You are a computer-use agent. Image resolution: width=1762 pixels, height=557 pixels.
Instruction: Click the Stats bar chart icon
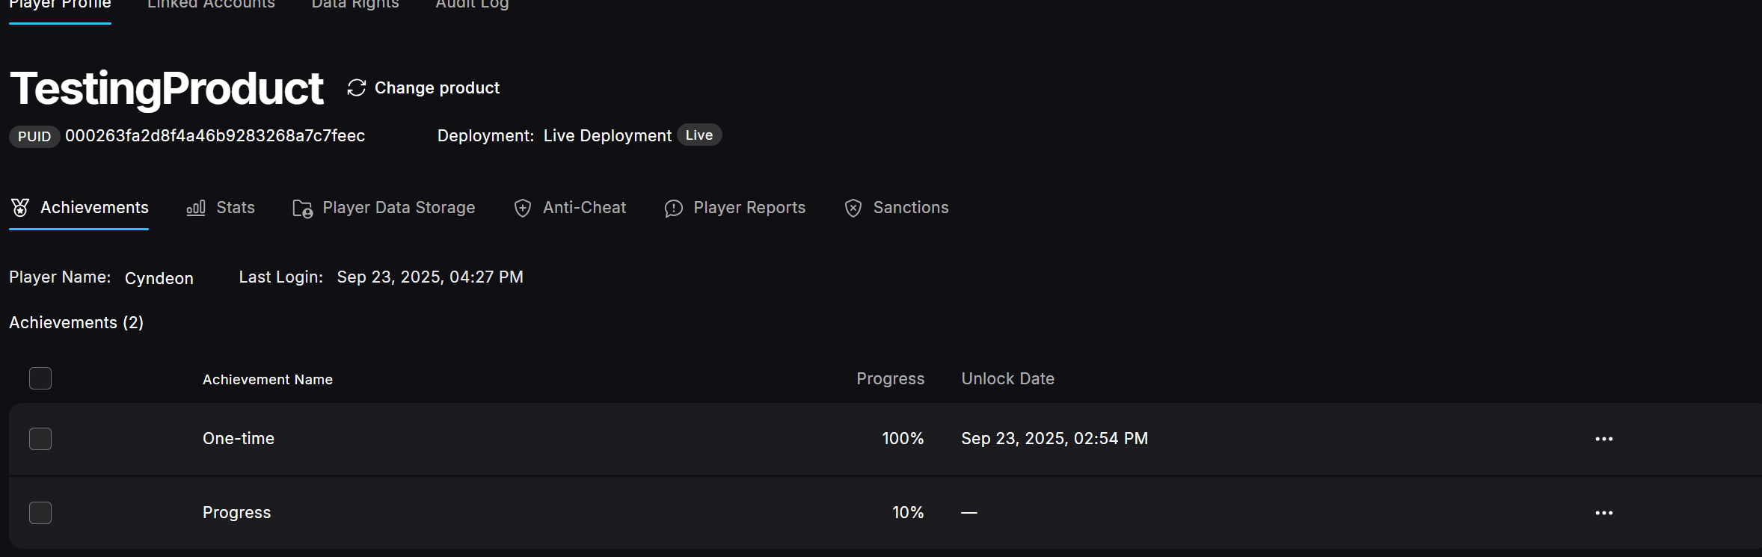pyautogui.click(x=196, y=208)
